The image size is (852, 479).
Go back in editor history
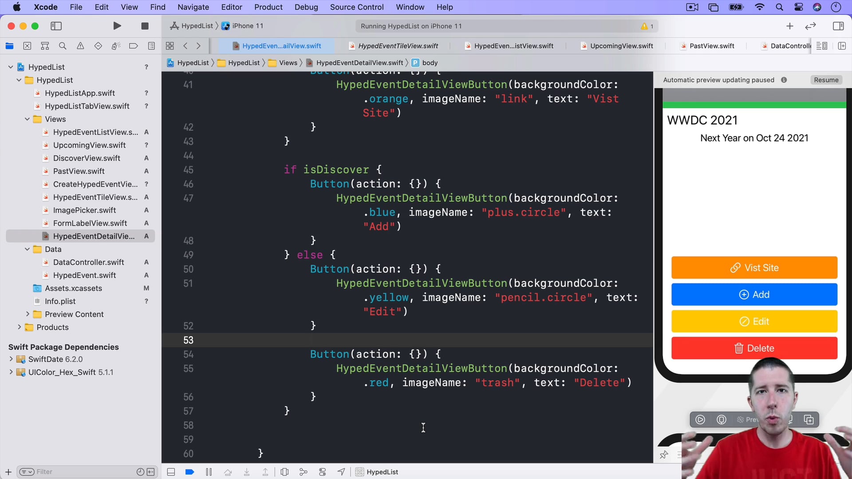pyautogui.click(x=185, y=46)
